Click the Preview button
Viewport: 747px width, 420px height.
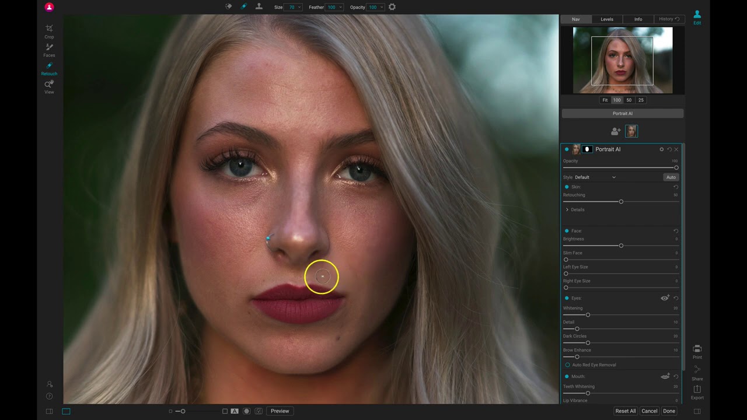click(280, 411)
